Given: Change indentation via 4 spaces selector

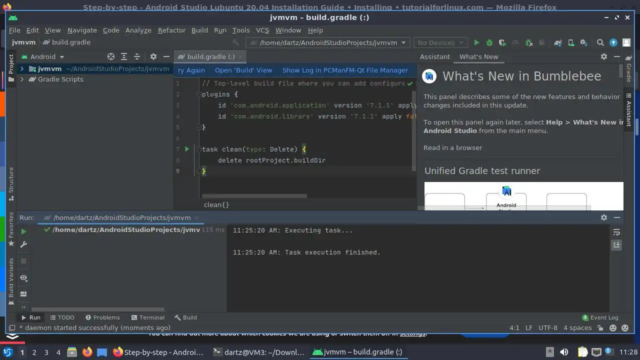Looking at the screenshot, I should [577, 328].
